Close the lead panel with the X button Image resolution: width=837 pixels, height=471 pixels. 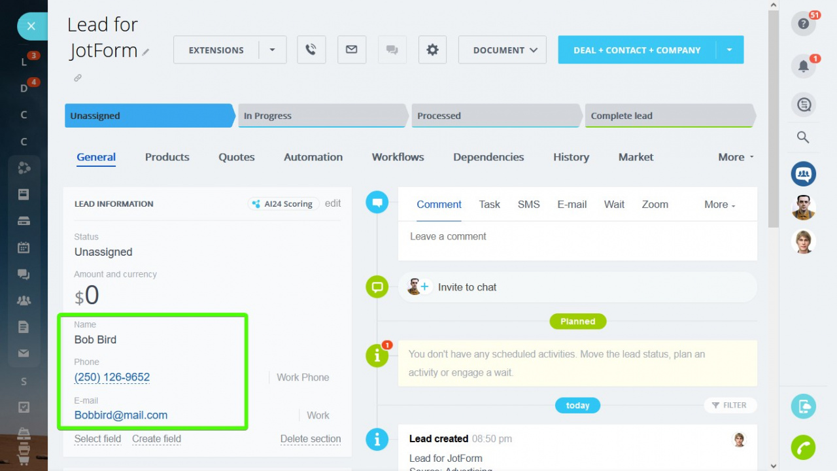pyautogui.click(x=31, y=27)
